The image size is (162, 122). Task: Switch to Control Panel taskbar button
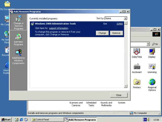[x=48, y=120]
